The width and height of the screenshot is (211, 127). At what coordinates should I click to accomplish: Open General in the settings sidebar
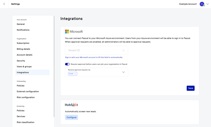tap(21, 24)
